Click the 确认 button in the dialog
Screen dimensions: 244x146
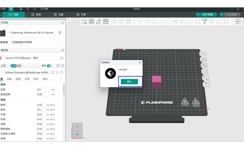129,81
